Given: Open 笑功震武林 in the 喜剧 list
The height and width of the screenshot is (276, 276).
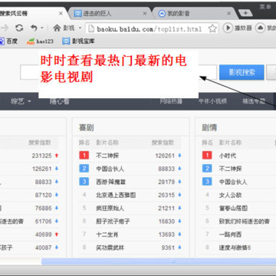Looking at the screenshot, I should (110, 248).
